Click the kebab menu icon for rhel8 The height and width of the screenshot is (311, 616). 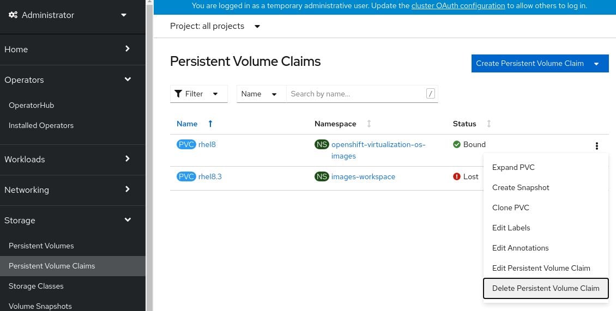tap(597, 145)
